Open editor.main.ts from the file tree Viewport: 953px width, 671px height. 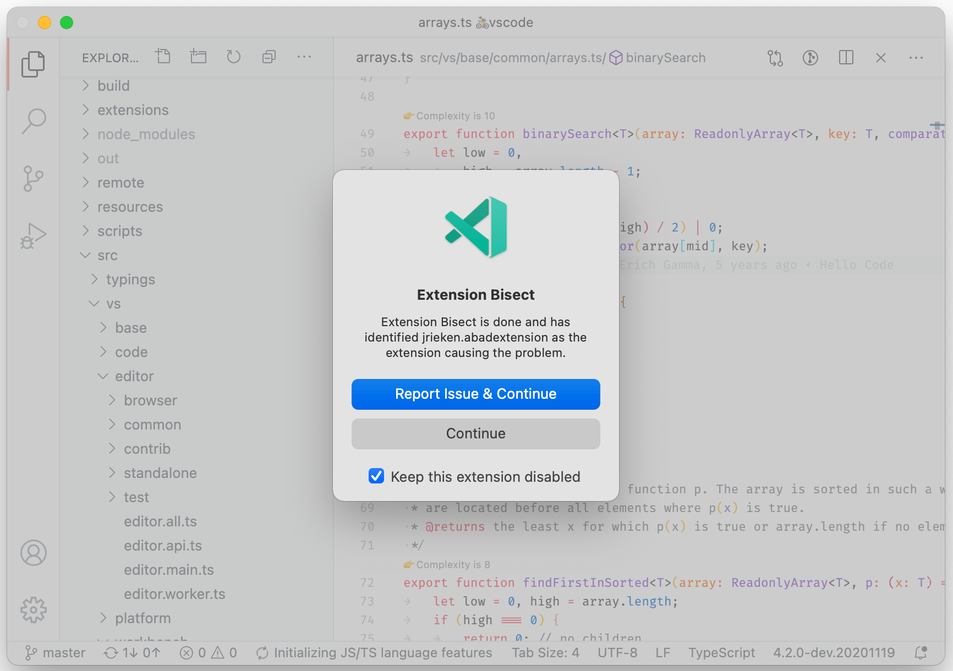tap(168, 570)
